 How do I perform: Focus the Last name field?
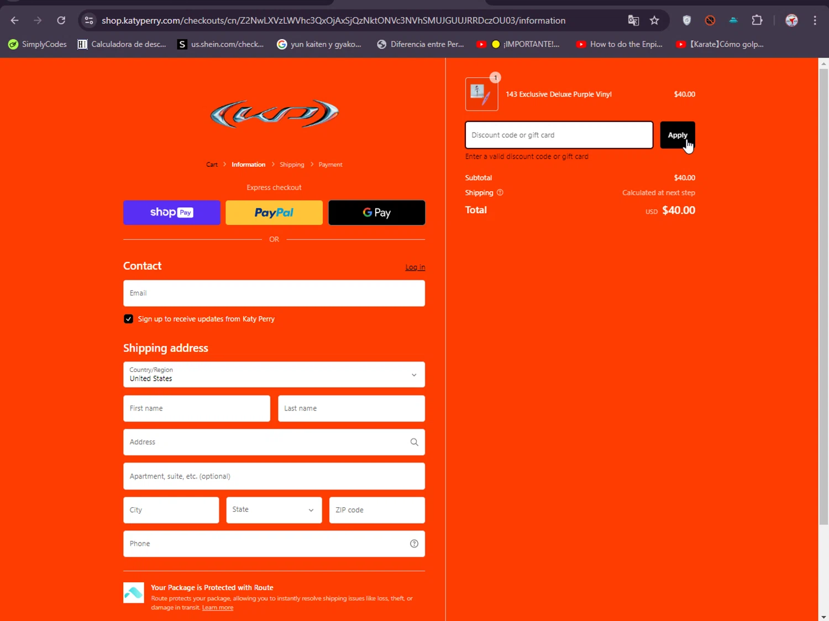coord(351,408)
